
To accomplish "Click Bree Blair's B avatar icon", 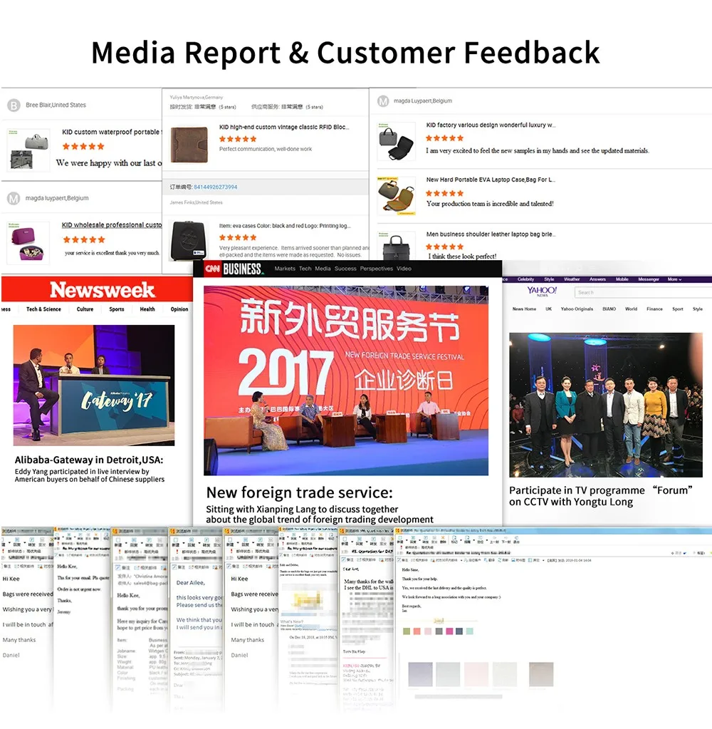I will [14, 105].
